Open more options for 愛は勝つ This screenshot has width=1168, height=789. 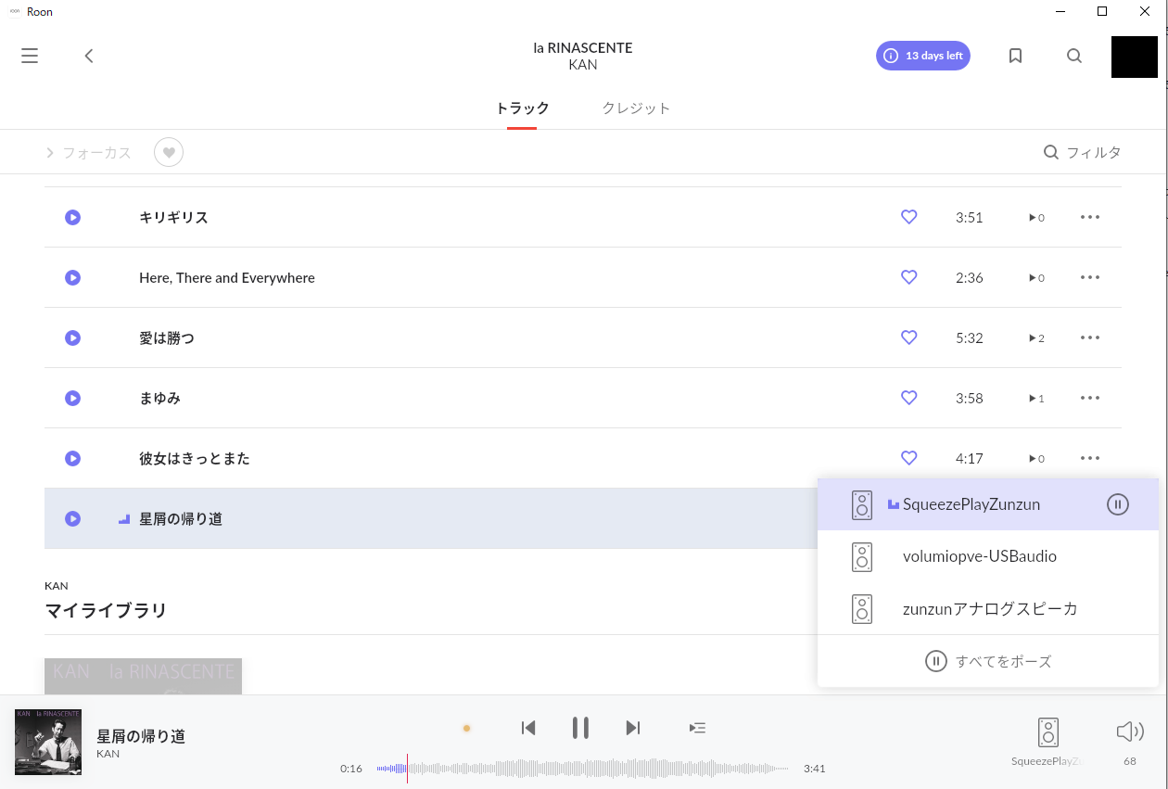(1090, 337)
